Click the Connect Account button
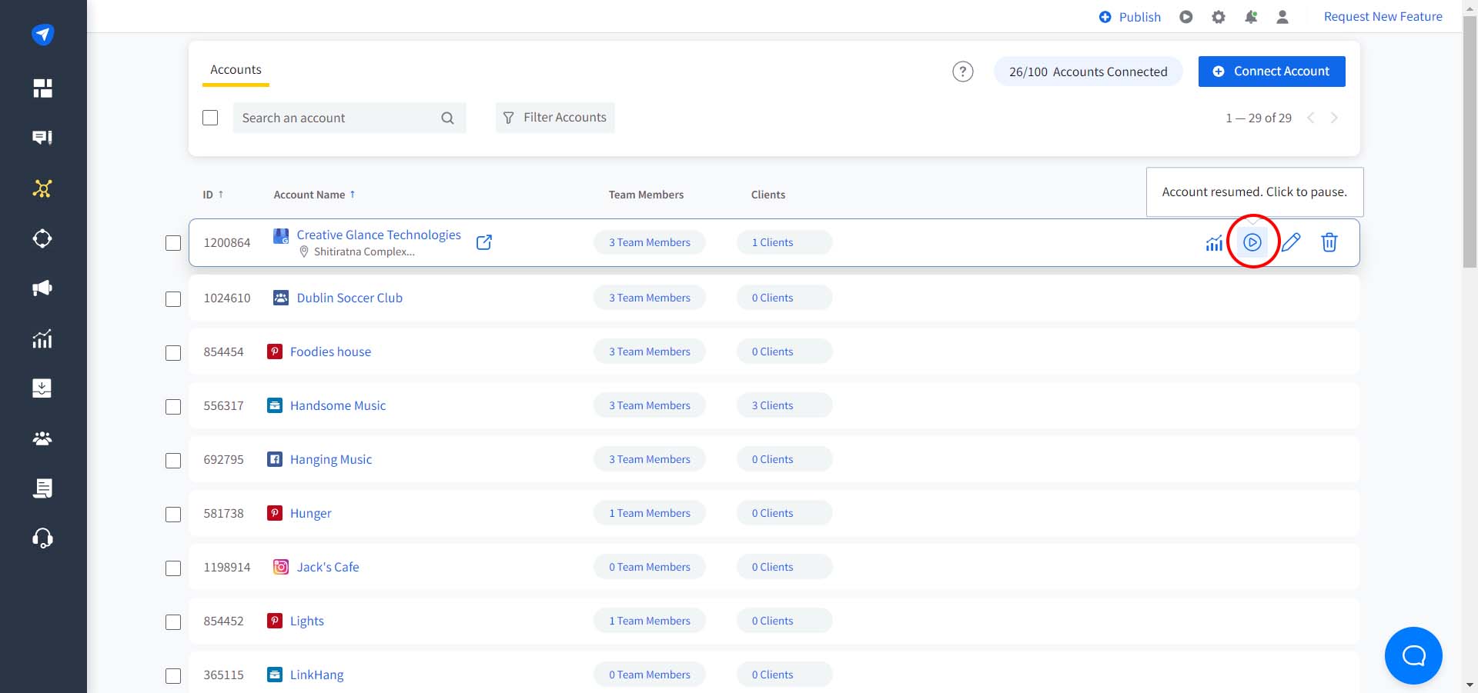The image size is (1478, 693). click(x=1272, y=72)
